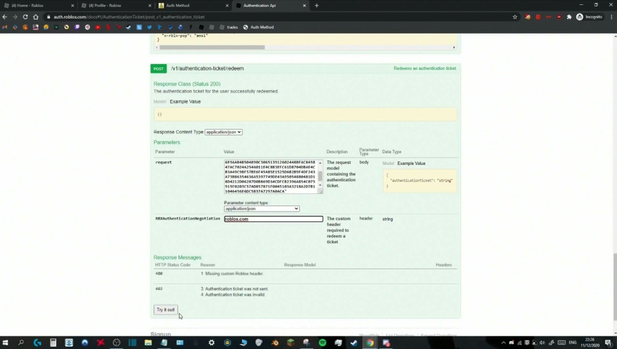
Task: Select the response Example Value view
Action: pos(185,101)
